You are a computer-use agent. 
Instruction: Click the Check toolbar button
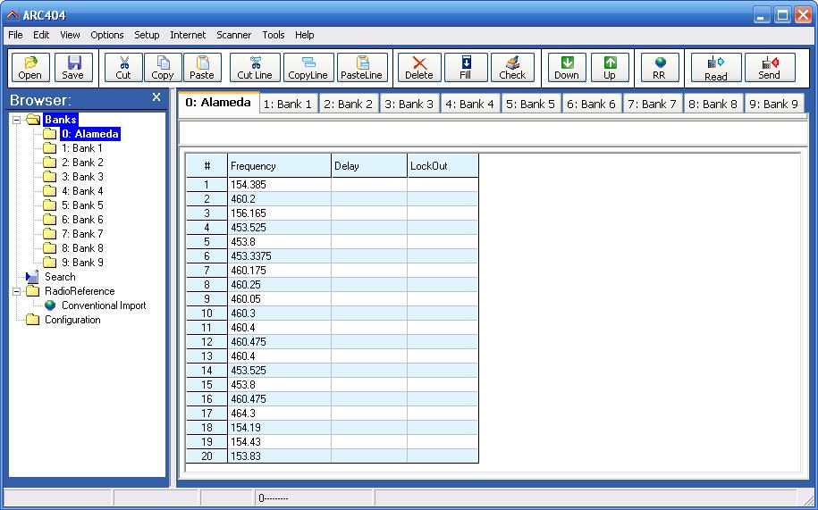click(512, 68)
